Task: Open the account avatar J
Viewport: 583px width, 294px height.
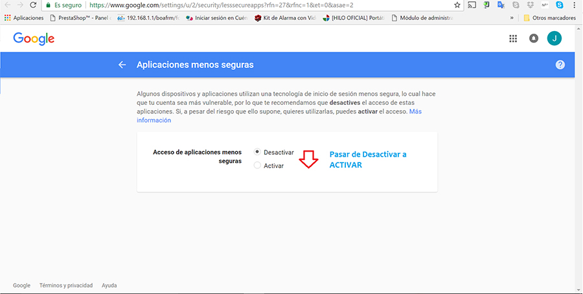Action: coord(554,39)
